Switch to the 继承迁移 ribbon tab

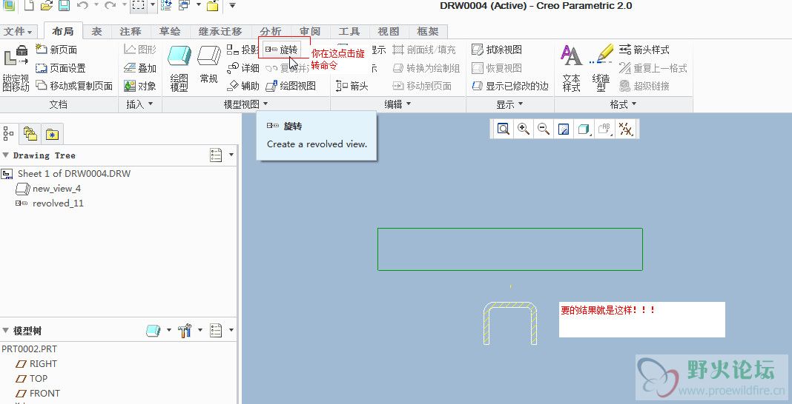[220, 31]
